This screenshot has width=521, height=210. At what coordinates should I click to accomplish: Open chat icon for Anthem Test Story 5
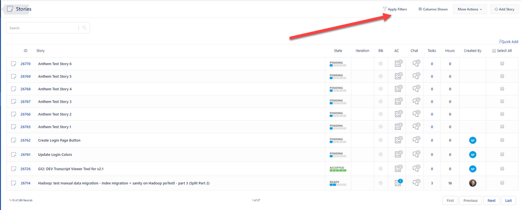coord(415,76)
